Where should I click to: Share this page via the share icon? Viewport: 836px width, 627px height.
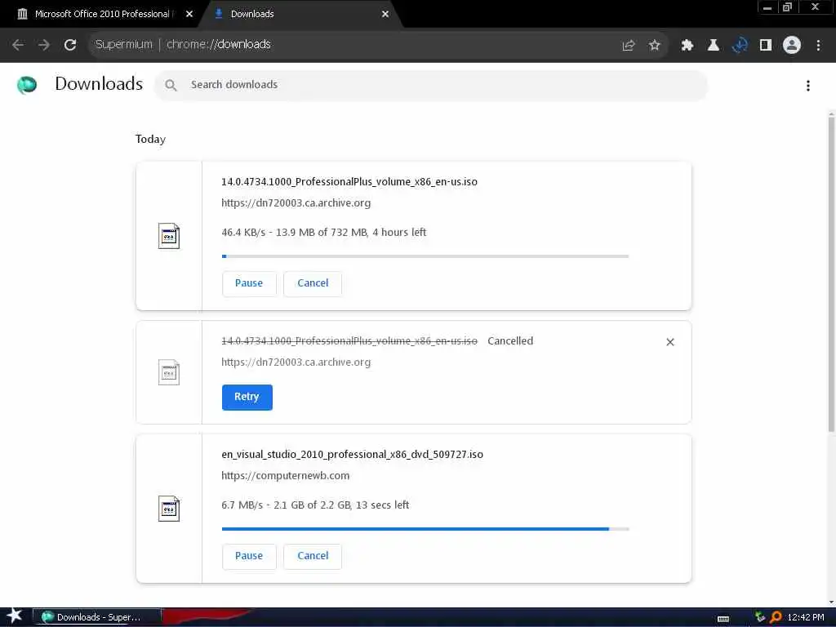pos(629,46)
